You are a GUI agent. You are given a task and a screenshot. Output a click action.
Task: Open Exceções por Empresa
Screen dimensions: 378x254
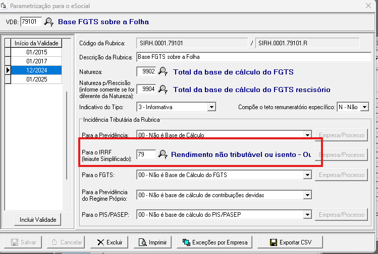(x=215, y=242)
